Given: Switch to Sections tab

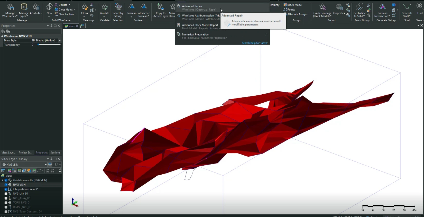Looking at the screenshot, I should 55,152.
